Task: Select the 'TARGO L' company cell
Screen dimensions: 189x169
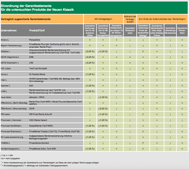Action: click(6, 143)
